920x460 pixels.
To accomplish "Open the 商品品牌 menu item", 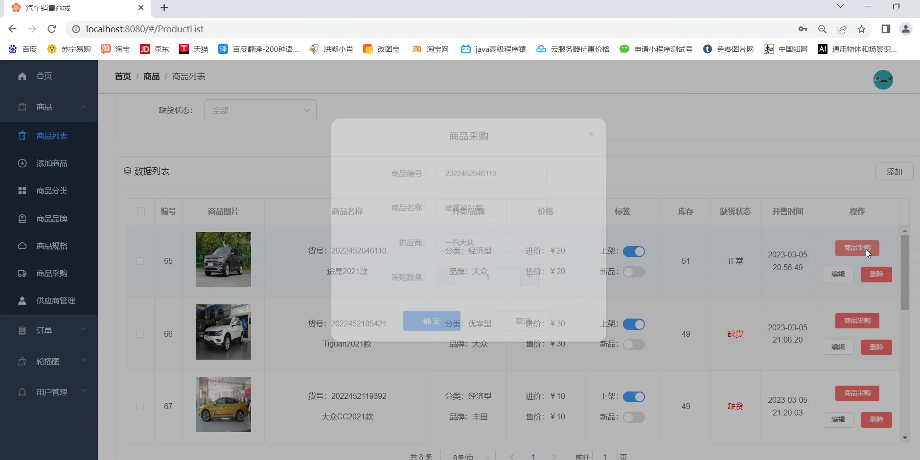I will (x=52, y=219).
